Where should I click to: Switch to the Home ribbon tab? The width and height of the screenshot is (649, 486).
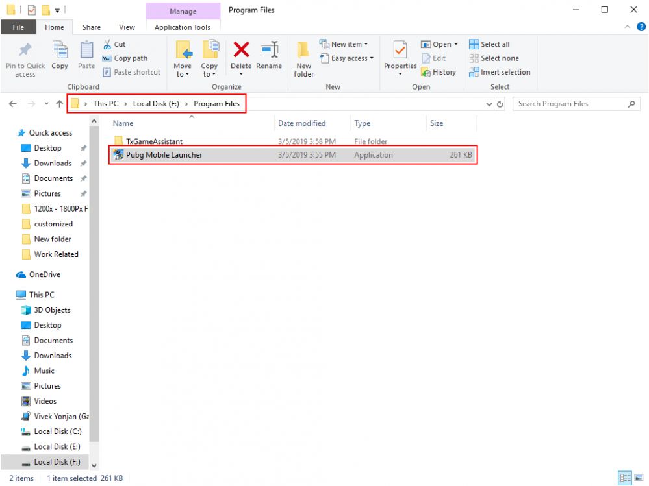pyautogui.click(x=54, y=27)
